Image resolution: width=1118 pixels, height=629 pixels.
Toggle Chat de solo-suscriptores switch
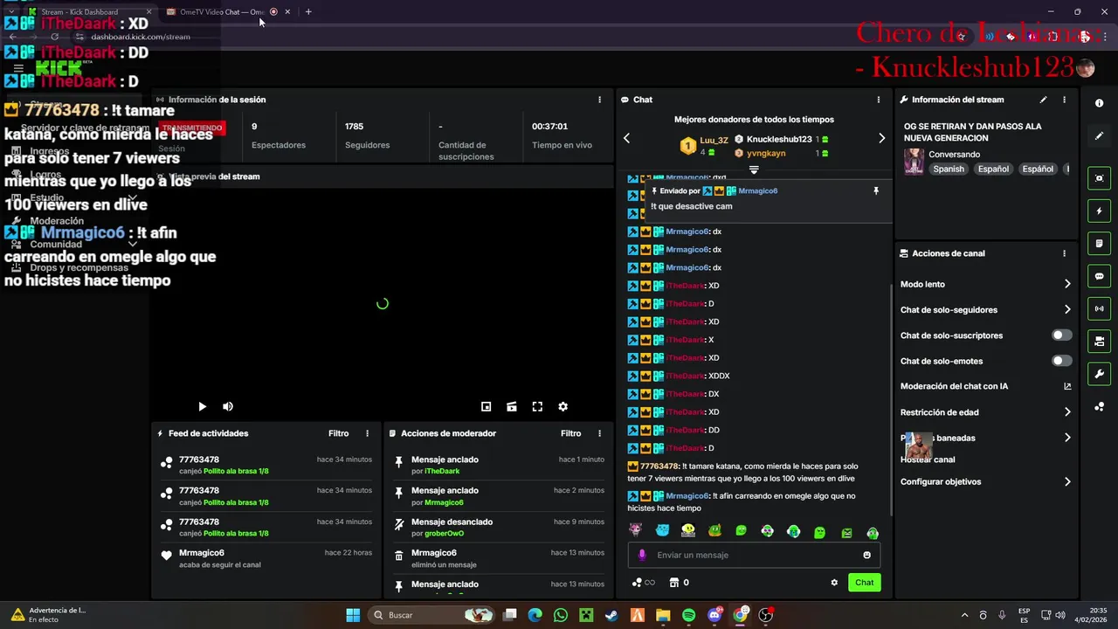tap(1061, 335)
